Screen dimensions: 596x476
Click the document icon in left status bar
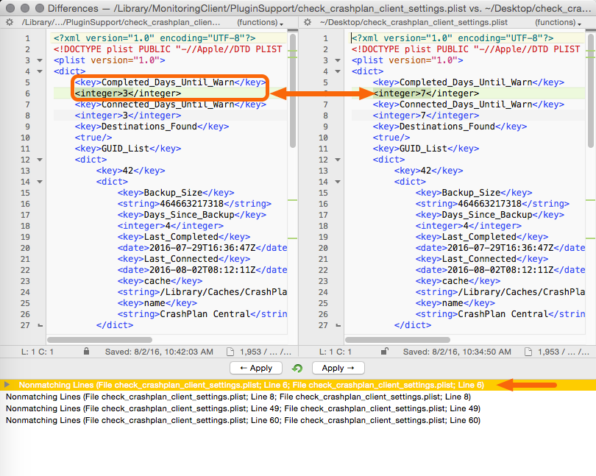tap(230, 352)
